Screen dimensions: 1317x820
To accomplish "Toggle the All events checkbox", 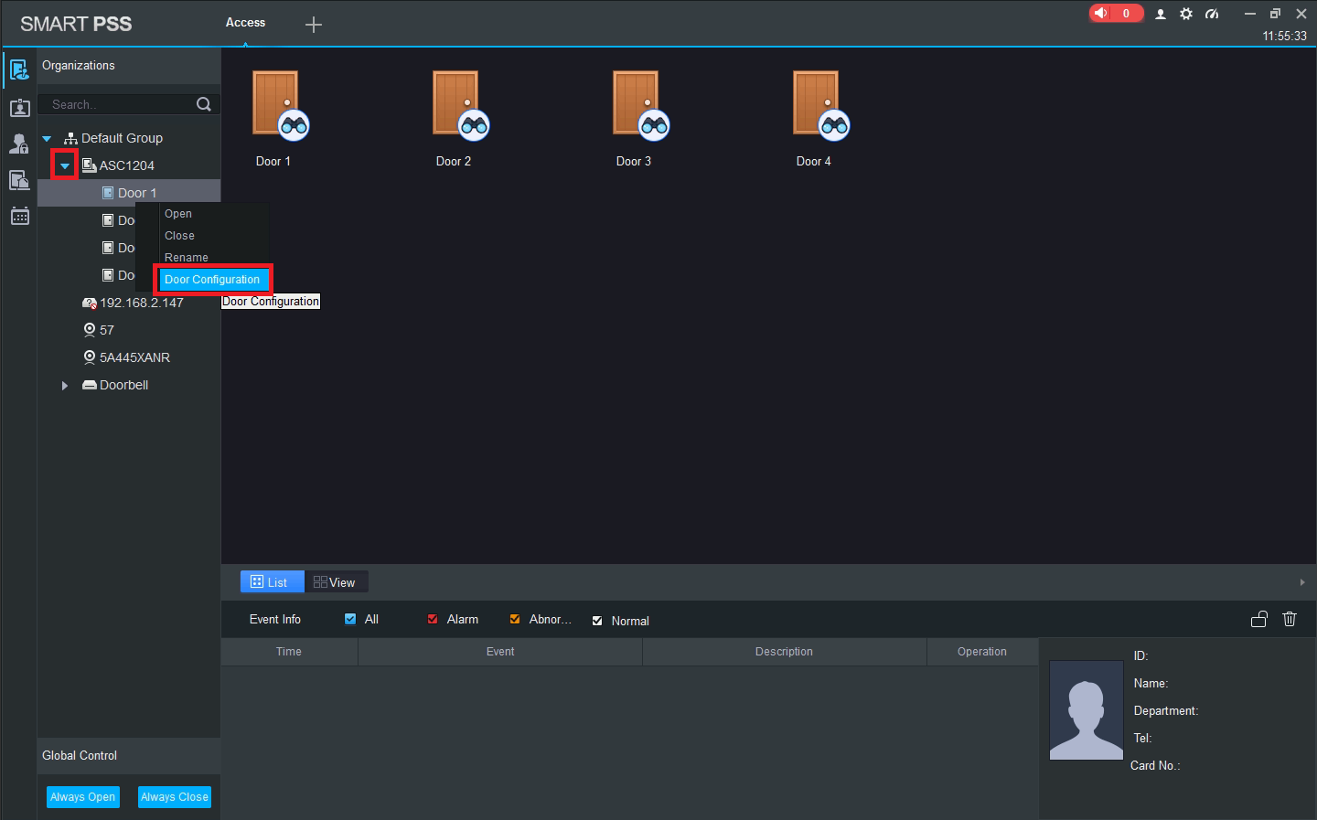I will click(350, 619).
